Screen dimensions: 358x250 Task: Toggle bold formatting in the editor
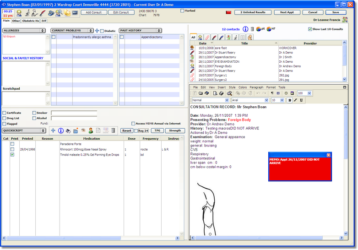pyautogui.click(x=290, y=100)
